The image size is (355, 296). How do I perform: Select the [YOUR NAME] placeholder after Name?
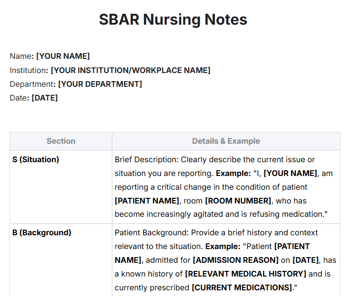63,56
